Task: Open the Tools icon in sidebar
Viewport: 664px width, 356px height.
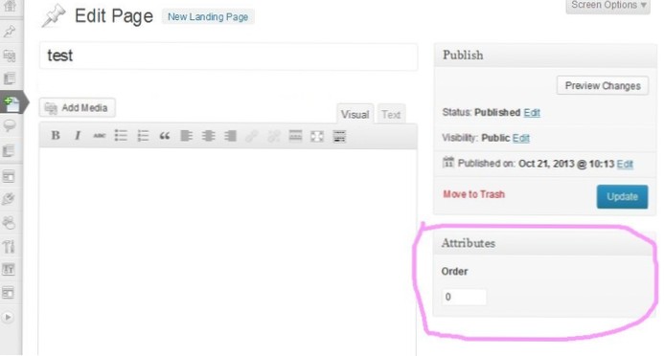Action: pos(10,246)
